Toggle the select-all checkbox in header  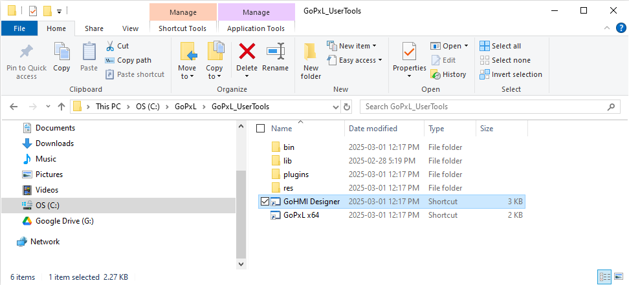pos(260,129)
